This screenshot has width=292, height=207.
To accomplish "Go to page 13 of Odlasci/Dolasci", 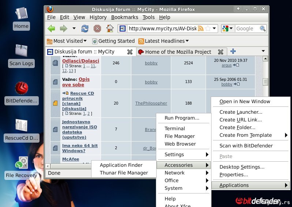I will (71, 71).
